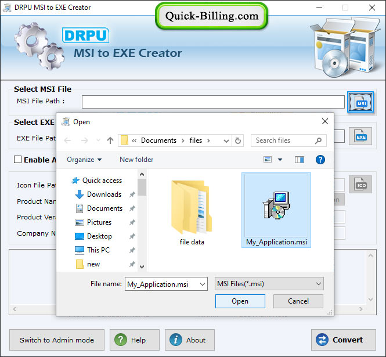
Task: Open the About button
Action: pyautogui.click(x=190, y=340)
